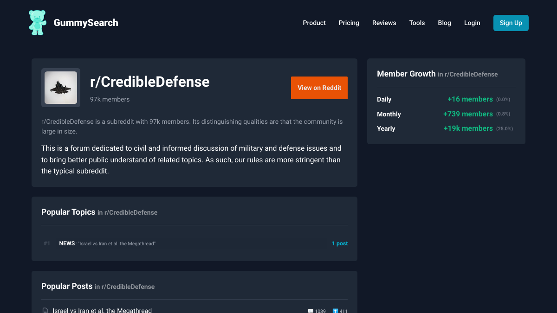Image resolution: width=557 pixels, height=313 pixels.
Task: Click the Login link
Action: click(472, 23)
